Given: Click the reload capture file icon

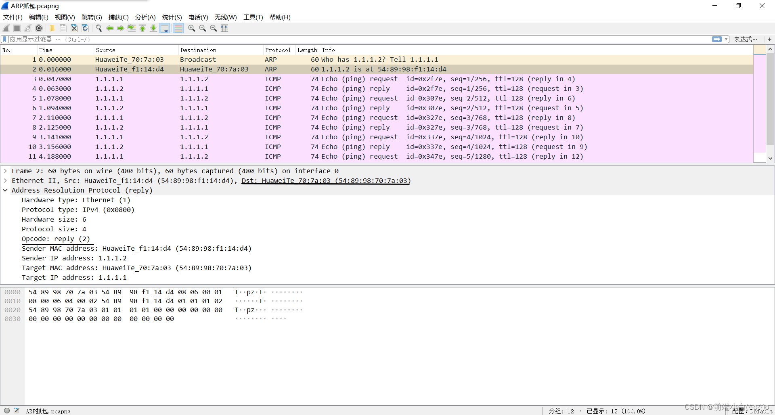Looking at the screenshot, I should click(85, 28).
